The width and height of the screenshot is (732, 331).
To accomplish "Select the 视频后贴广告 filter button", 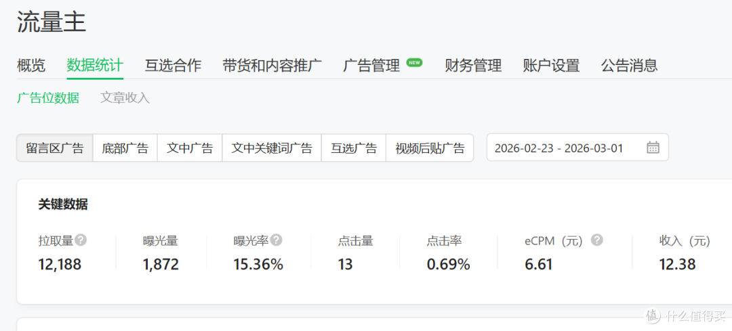I will 430,148.
